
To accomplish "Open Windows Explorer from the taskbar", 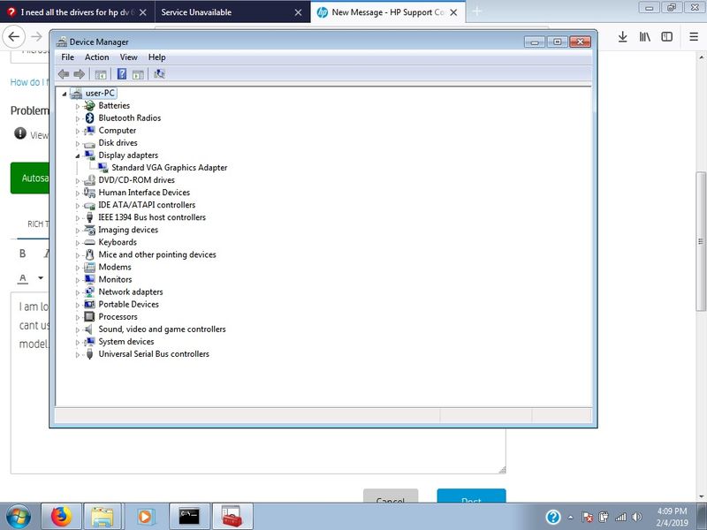I will point(103,517).
